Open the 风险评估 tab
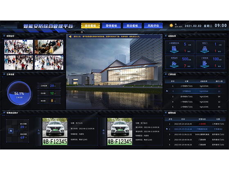 point(153,26)
